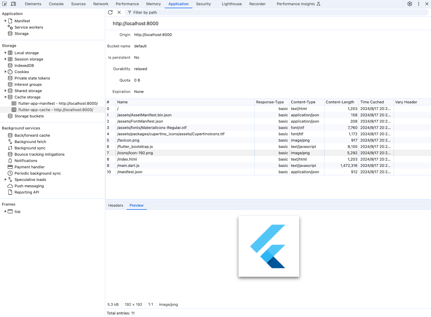Click the refresh cache icon
431x317 pixels.
111,12
